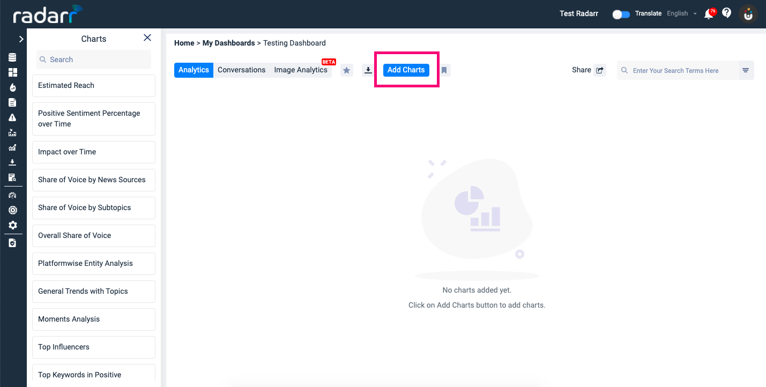Open the Help question mark icon

click(x=726, y=12)
